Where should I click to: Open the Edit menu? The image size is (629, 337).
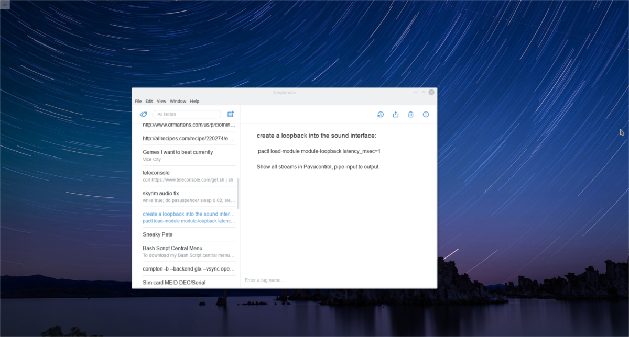pos(149,101)
